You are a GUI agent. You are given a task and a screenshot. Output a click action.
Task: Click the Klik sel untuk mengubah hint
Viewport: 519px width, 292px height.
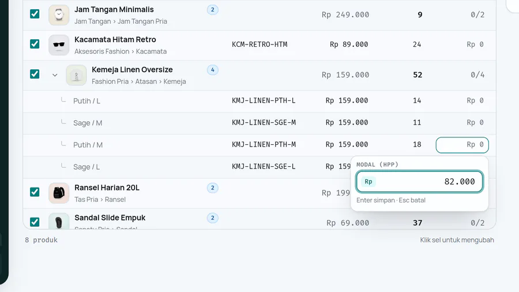[x=457, y=240]
